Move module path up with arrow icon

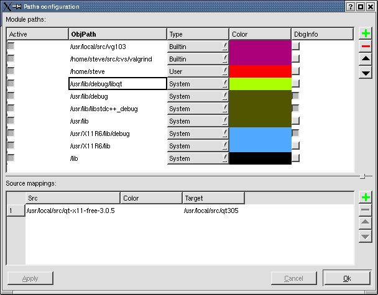click(366, 60)
